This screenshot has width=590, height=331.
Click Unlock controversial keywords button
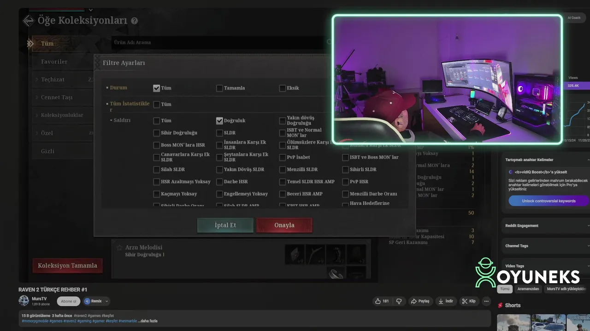pyautogui.click(x=549, y=201)
